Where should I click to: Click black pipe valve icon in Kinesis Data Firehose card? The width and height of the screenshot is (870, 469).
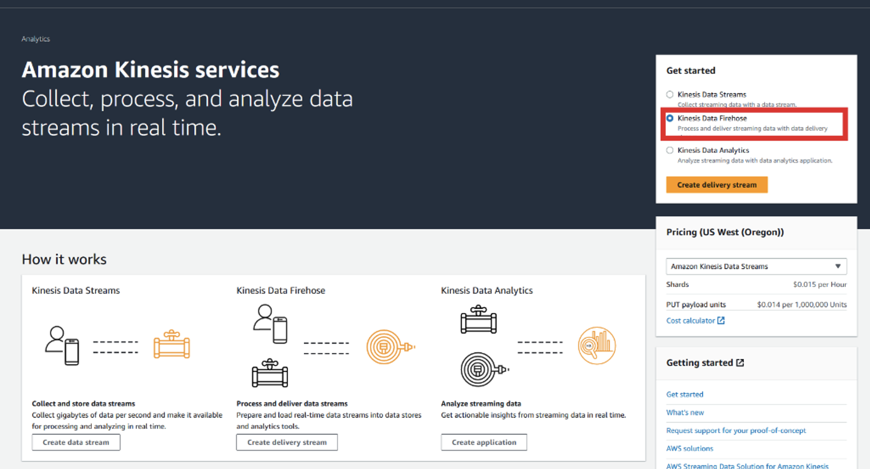[270, 373]
